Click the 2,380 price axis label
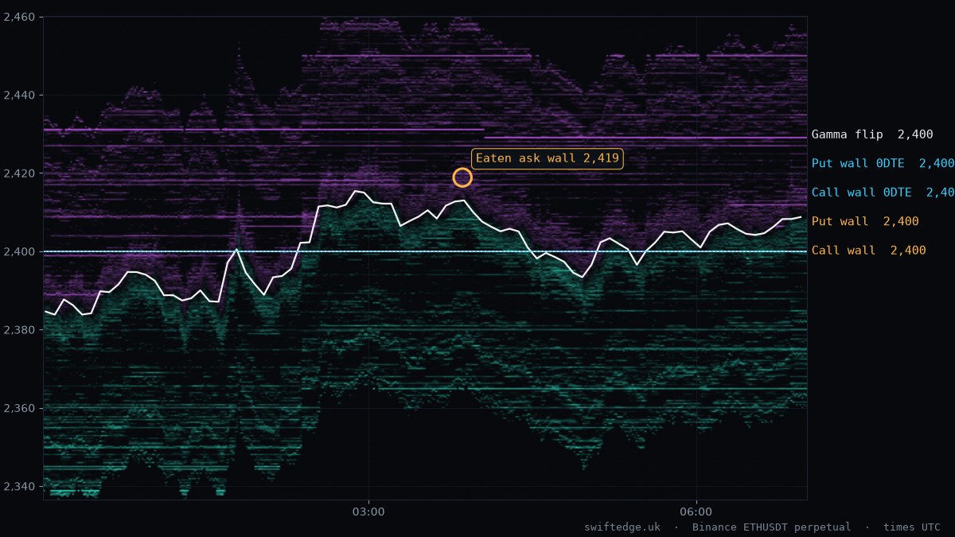 click(19, 330)
